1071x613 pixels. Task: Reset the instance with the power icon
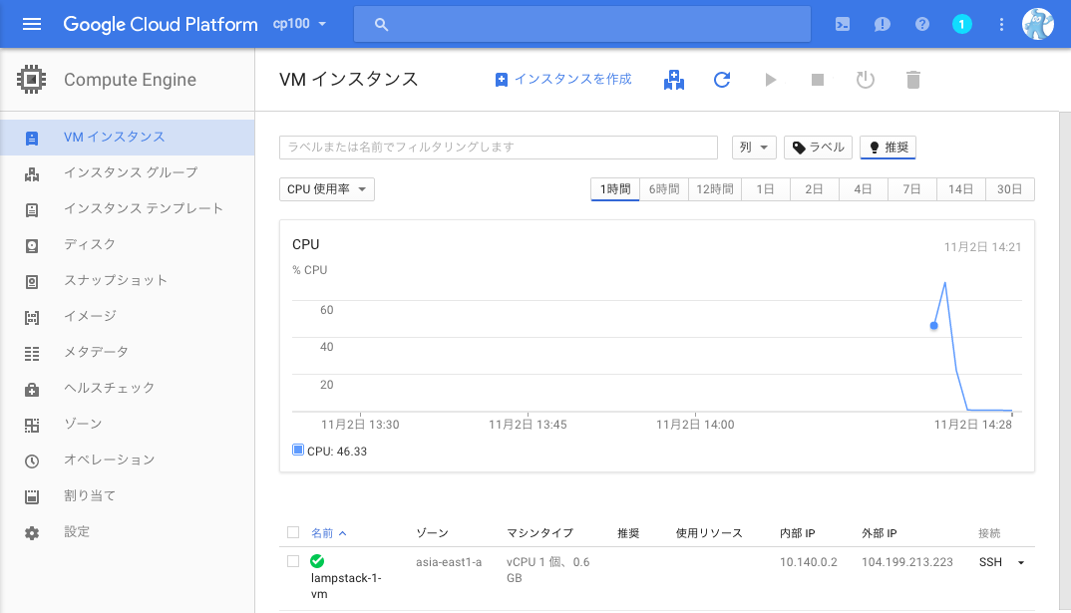point(866,79)
